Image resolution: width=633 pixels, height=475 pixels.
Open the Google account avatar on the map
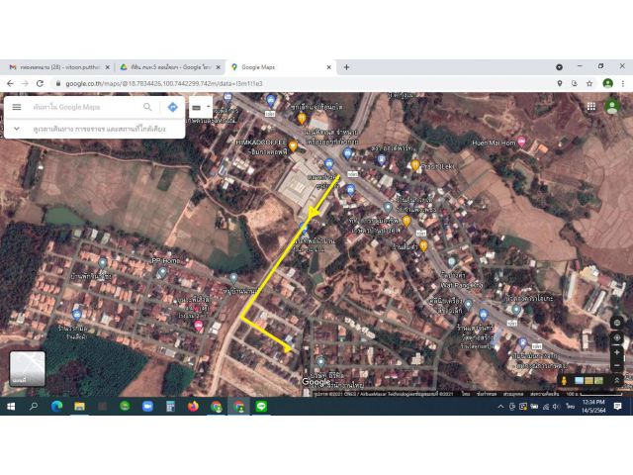point(612,106)
